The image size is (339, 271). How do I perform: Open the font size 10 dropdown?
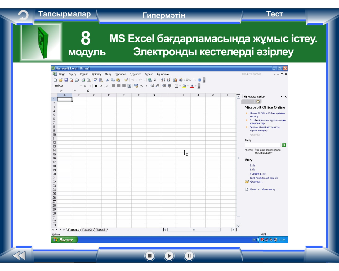coord(90,86)
